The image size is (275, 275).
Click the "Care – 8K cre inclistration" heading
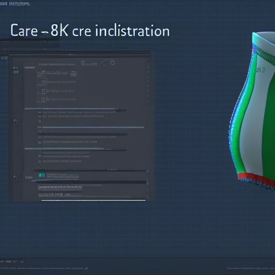(90, 31)
